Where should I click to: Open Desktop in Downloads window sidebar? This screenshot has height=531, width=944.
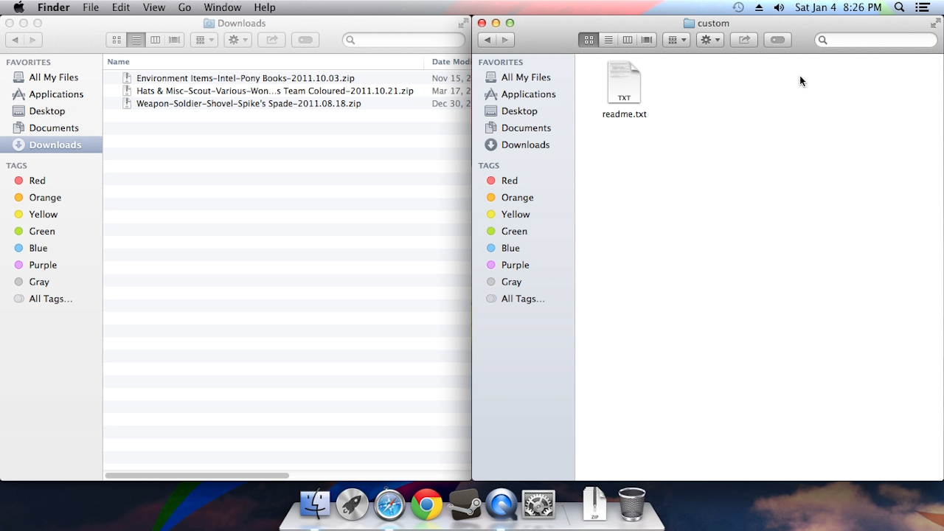point(47,111)
